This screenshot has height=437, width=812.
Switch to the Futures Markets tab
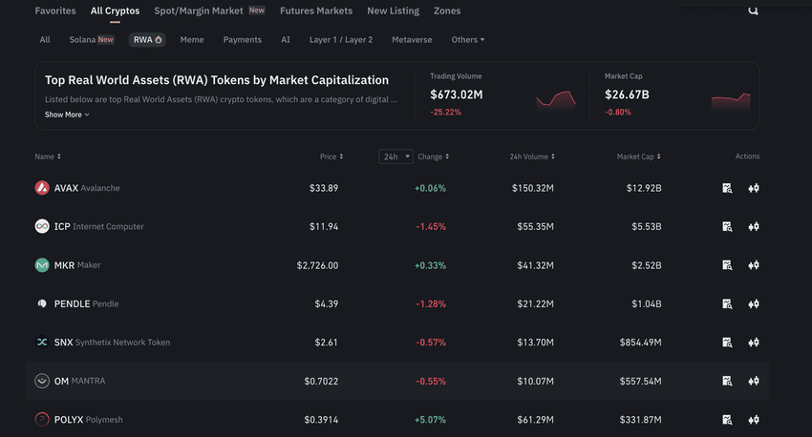pos(316,11)
